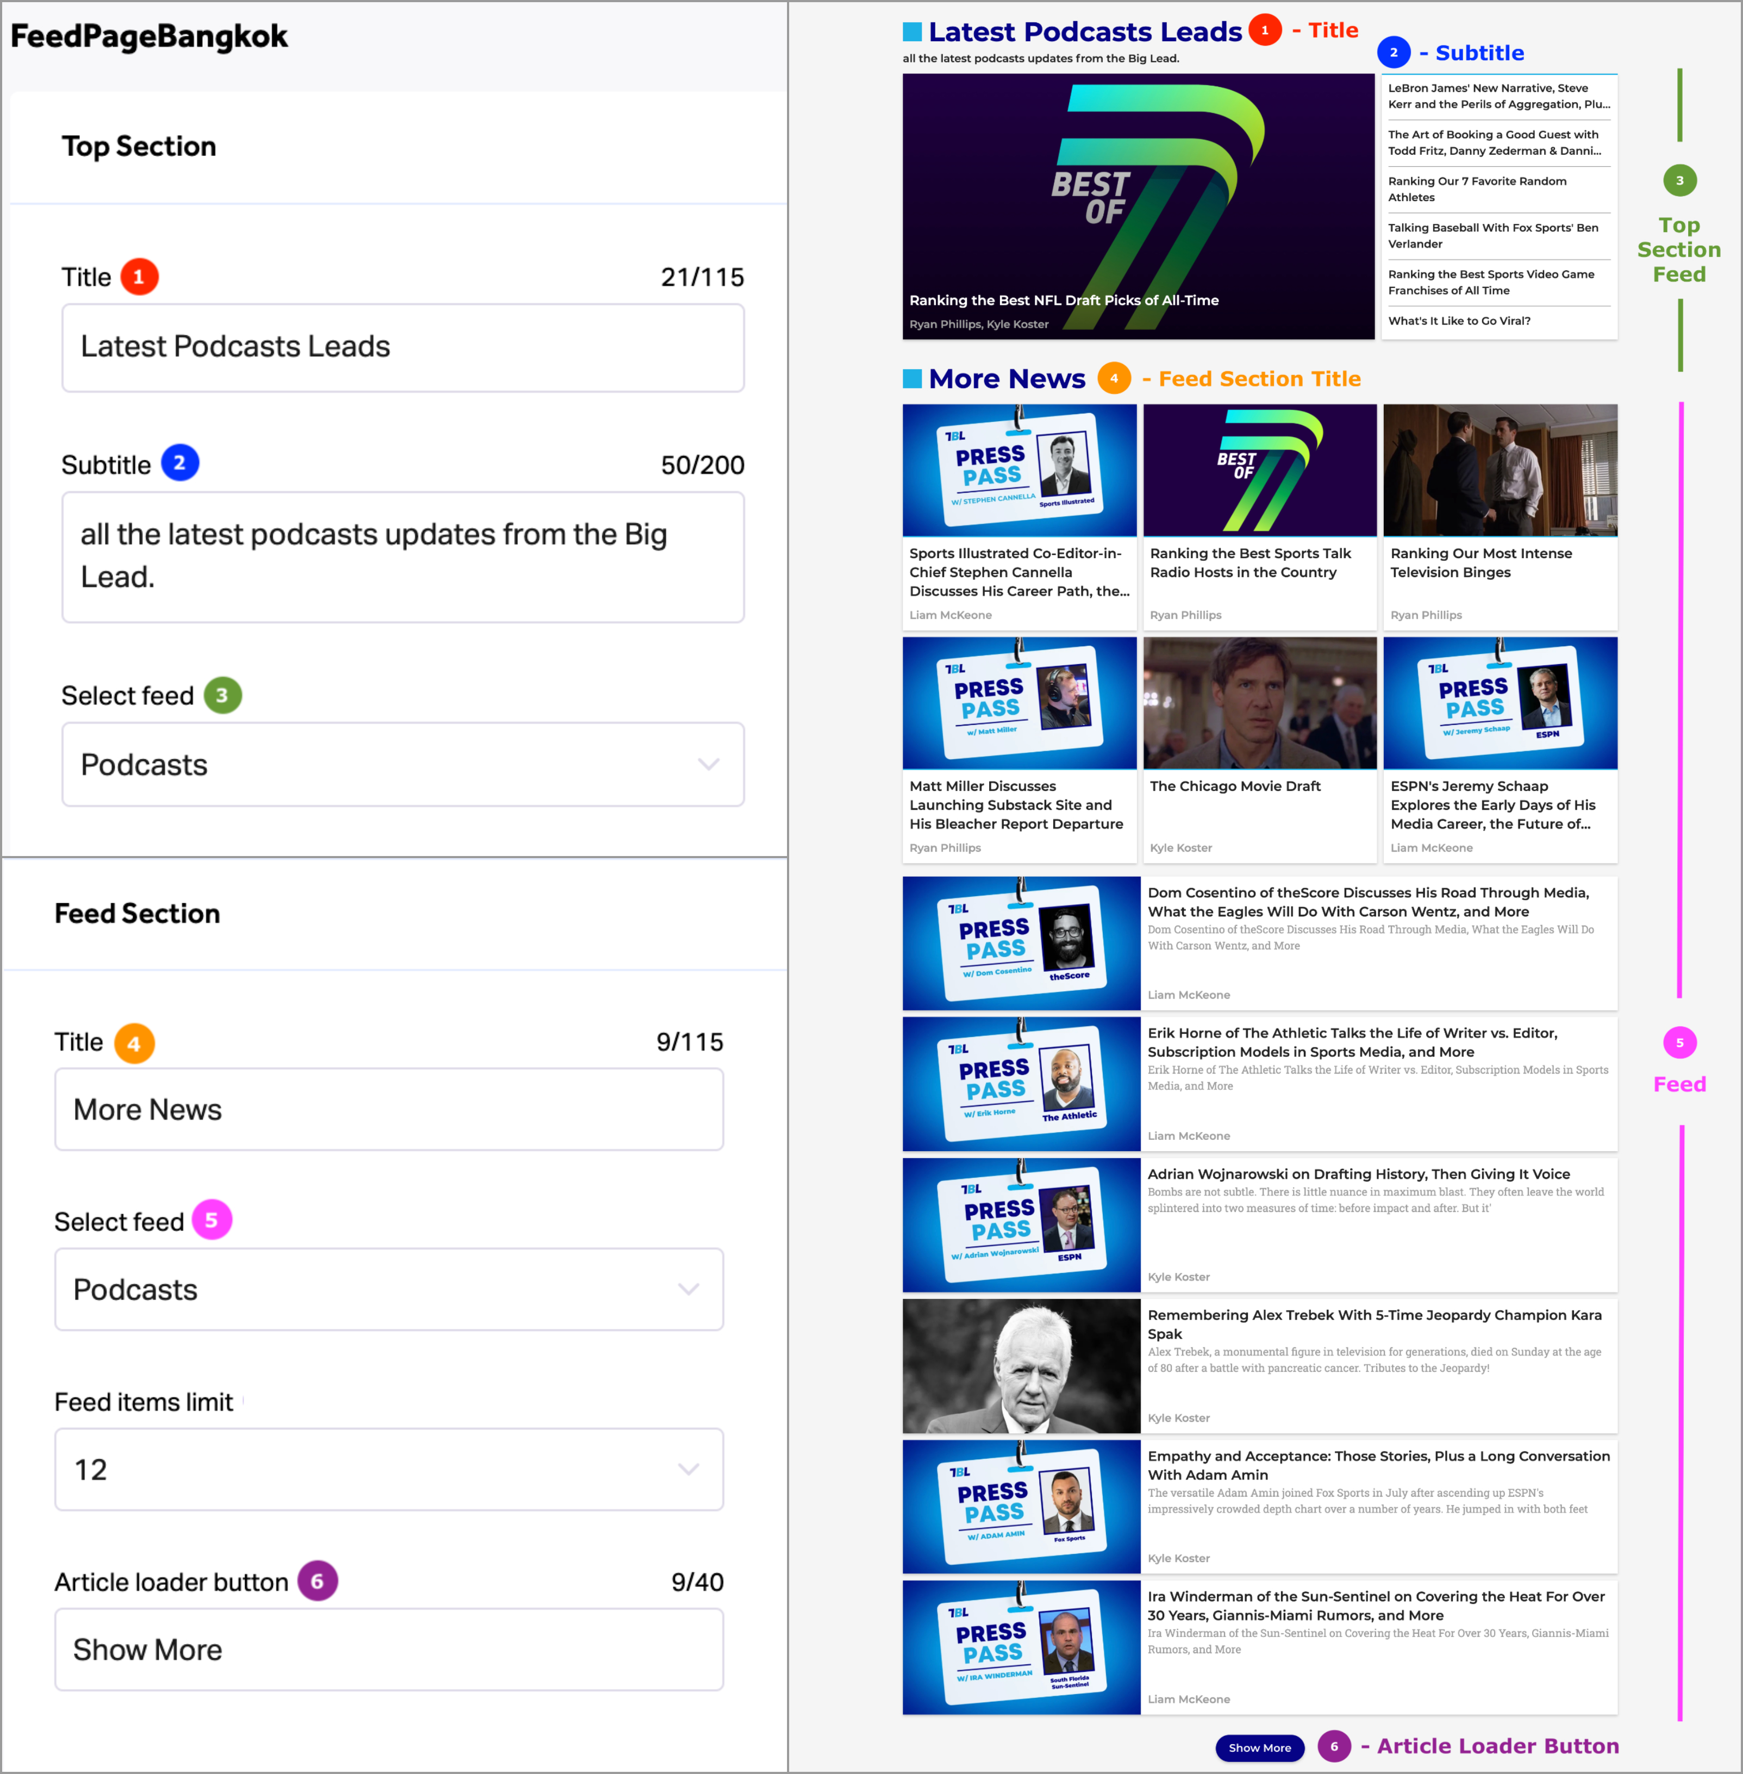
Task: Open the Top Section Select feed dropdown
Action: 403,764
